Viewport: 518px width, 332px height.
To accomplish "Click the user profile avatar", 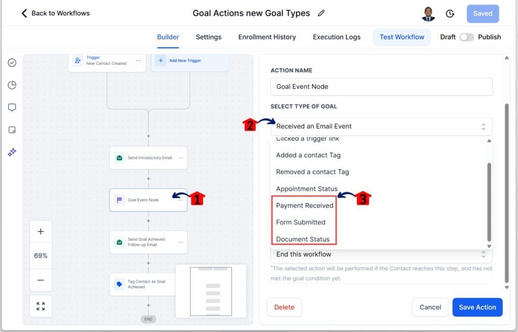I will tap(428, 14).
